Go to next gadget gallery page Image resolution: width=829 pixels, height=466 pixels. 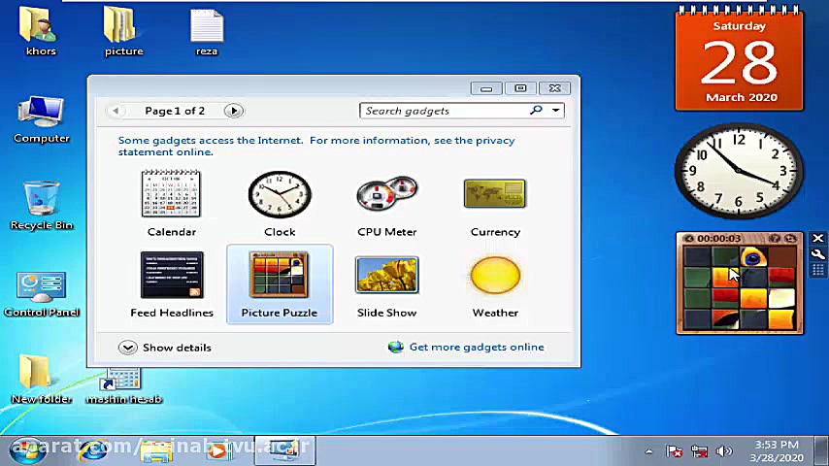pos(234,111)
